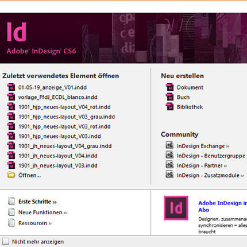
Task: Open the Erste Schritte link
Action: tap(37, 202)
